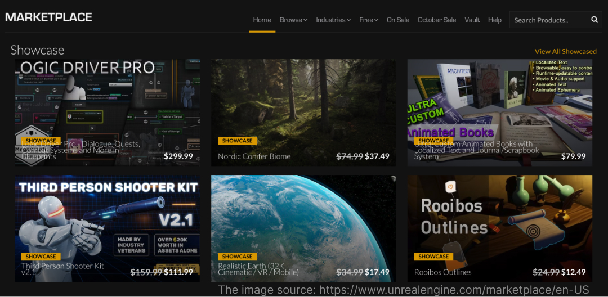Click the $17.49 sale price

(x=377, y=272)
